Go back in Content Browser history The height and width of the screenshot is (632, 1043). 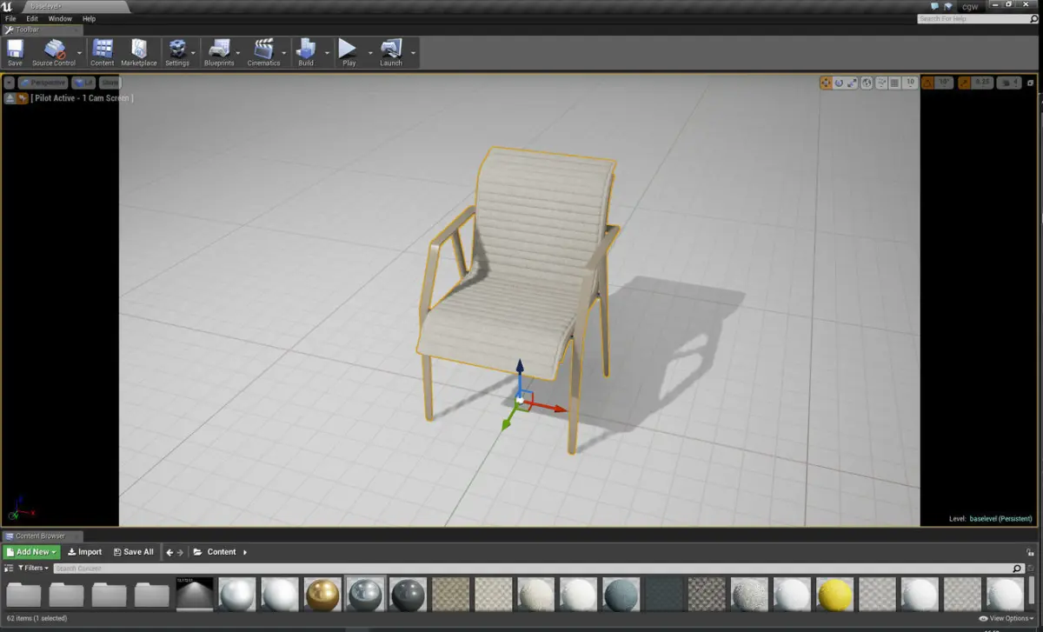169,552
